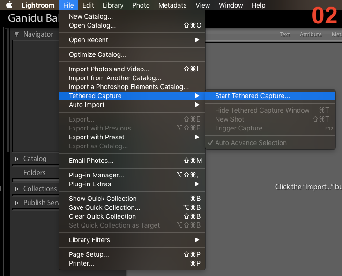The height and width of the screenshot is (276, 342).
Task: Select Clear Quick Collection
Action: pyautogui.click(x=132, y=216)
